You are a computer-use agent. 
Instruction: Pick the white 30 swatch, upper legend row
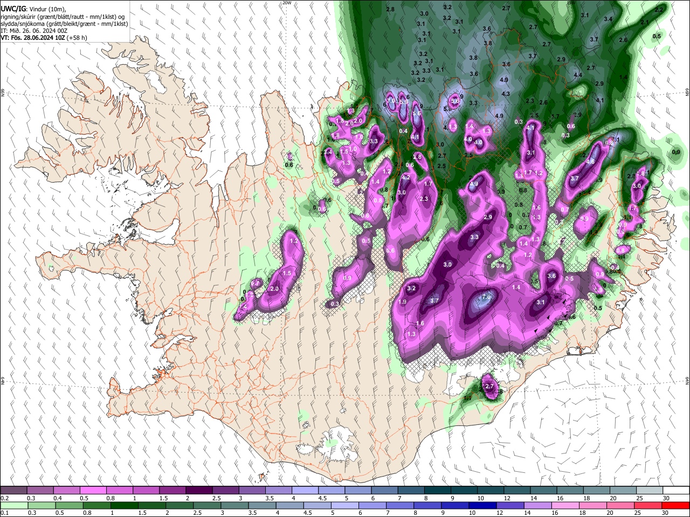point(676,491)
